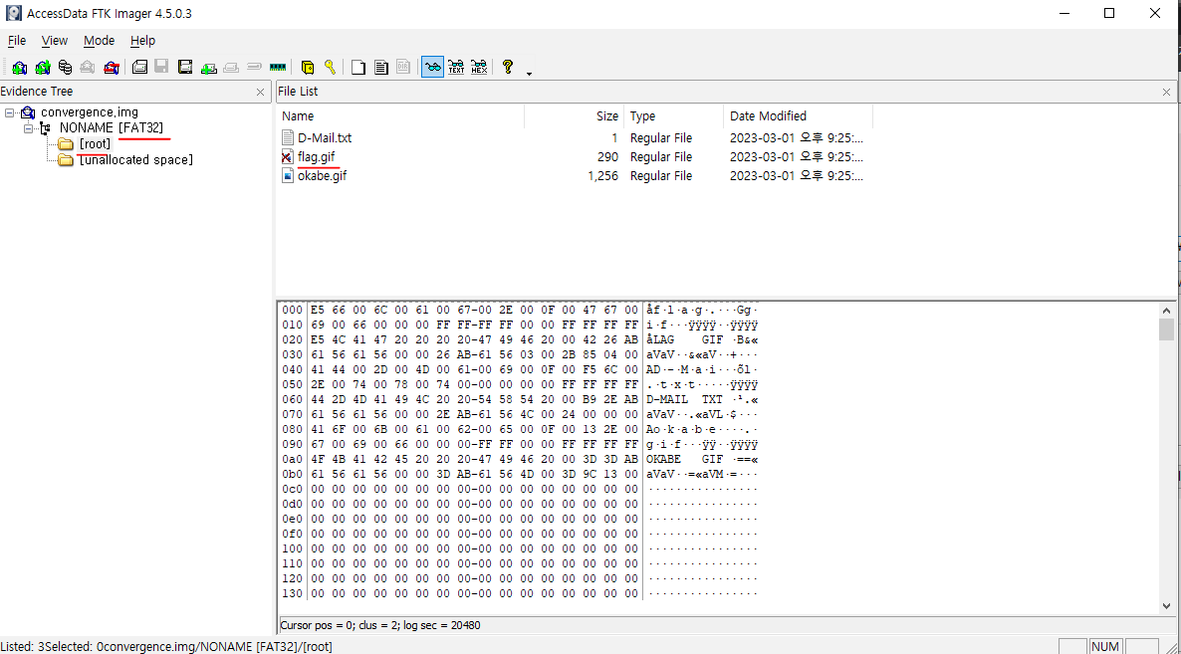Select the [unallocated space] folder
Viewport: 1181px width, 654px height.
click(x=135, y=159)
